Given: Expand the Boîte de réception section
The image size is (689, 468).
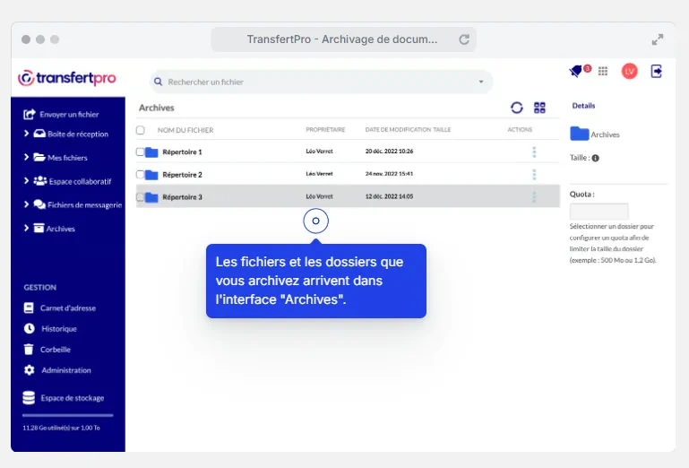Looking at the screenshot, I should point(27,134).
